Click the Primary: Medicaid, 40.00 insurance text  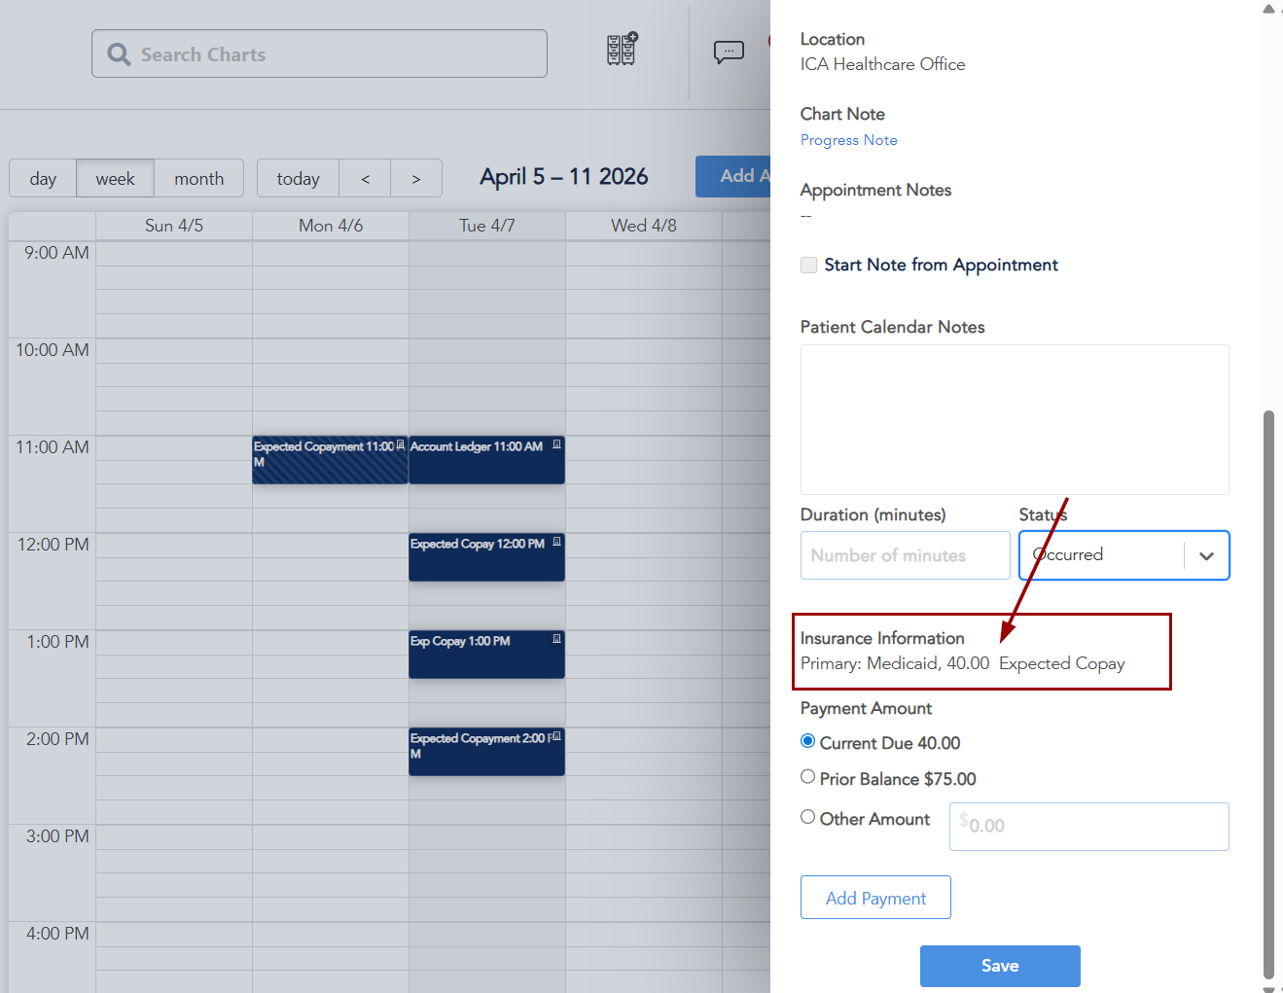pos(895,663)
